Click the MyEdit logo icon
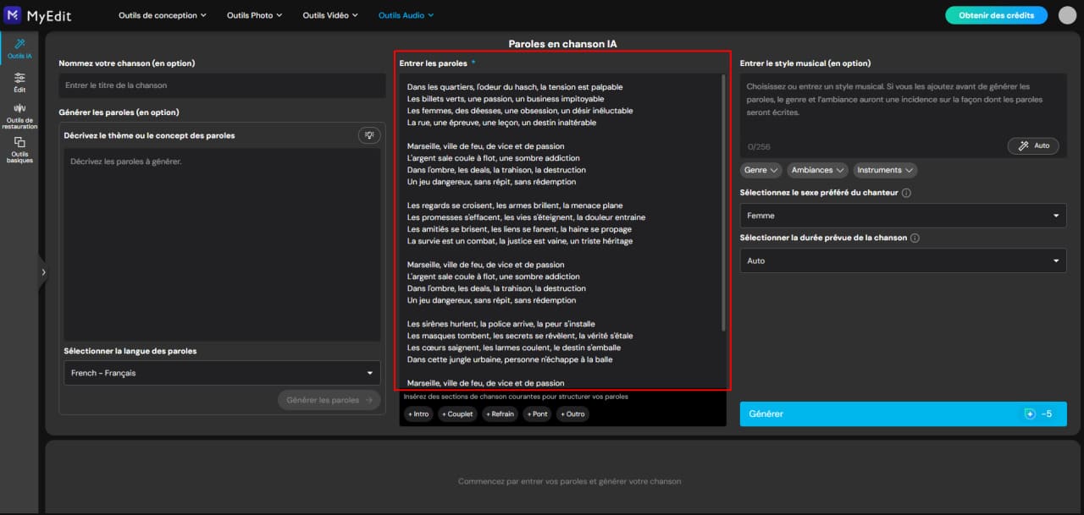This screenshot has height=515, width=1084. point(13,15)
